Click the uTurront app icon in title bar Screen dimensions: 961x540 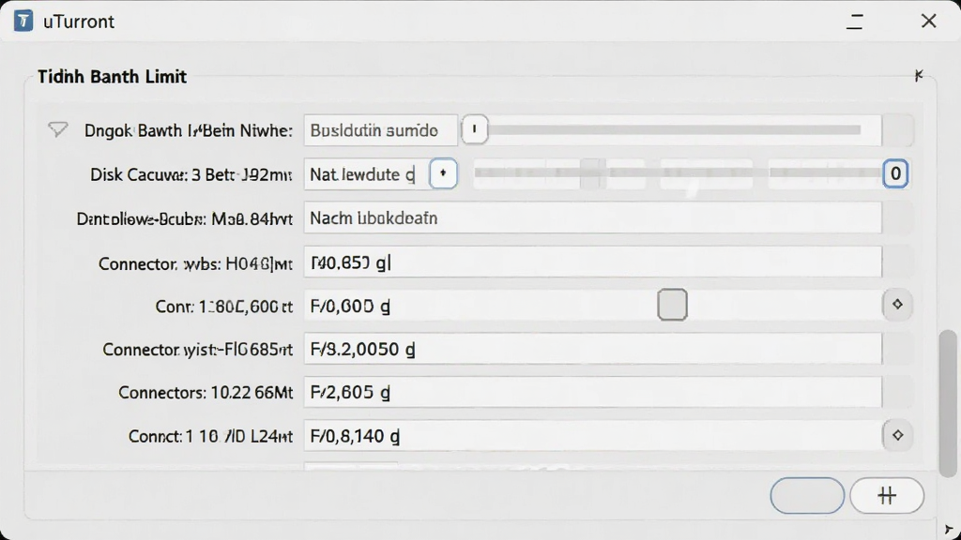tap(23, 21)
